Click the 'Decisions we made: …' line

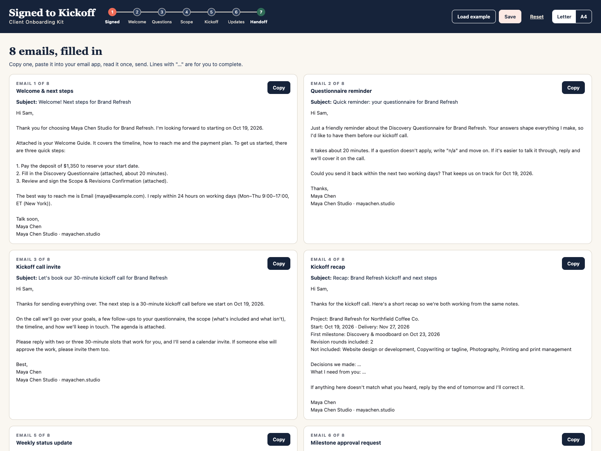click(x=336, y=364)
